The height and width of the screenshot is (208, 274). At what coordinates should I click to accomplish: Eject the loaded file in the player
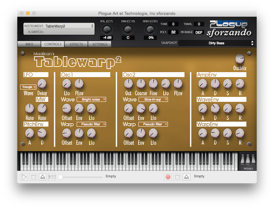[43, 177]
